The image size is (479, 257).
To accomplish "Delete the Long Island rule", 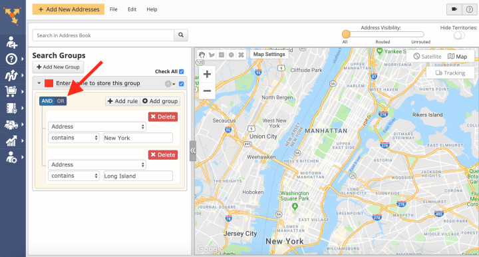I will point(163,155).
